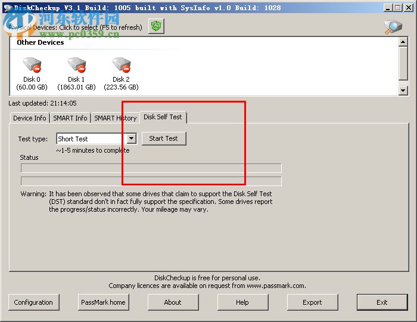417x322 pixels.
Task: Click the (223.56 GB) size label
Action: tap(122, 87)
